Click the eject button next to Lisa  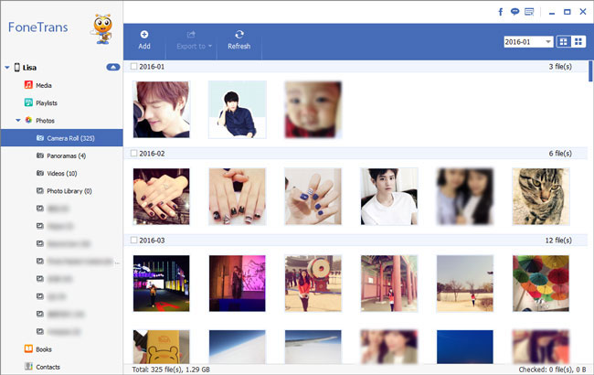113,67
